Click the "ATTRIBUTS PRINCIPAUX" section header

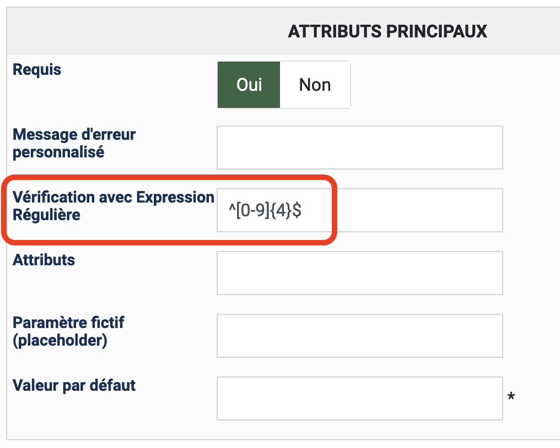pyautogui.click(x=387, y=32)
